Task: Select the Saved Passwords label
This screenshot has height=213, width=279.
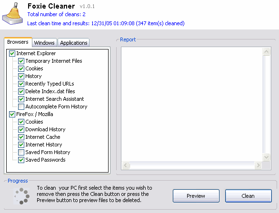Action: point(45,160)
